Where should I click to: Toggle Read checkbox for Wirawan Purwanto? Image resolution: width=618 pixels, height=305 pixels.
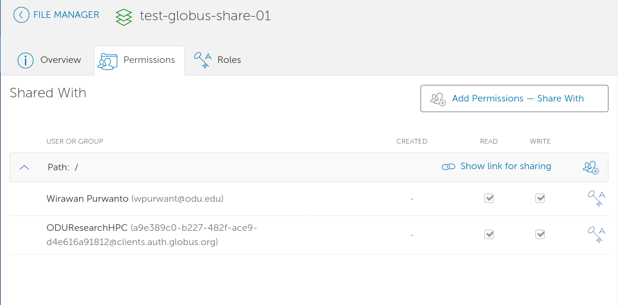(x=489, y=199)
